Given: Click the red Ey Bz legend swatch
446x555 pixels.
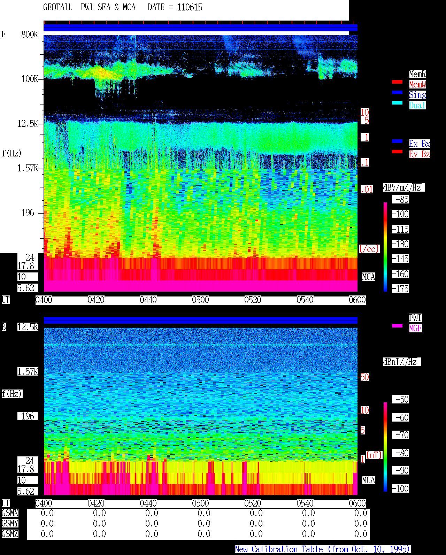Looking at the screenshot, I should pyautogui.click(x=397, y=152).
